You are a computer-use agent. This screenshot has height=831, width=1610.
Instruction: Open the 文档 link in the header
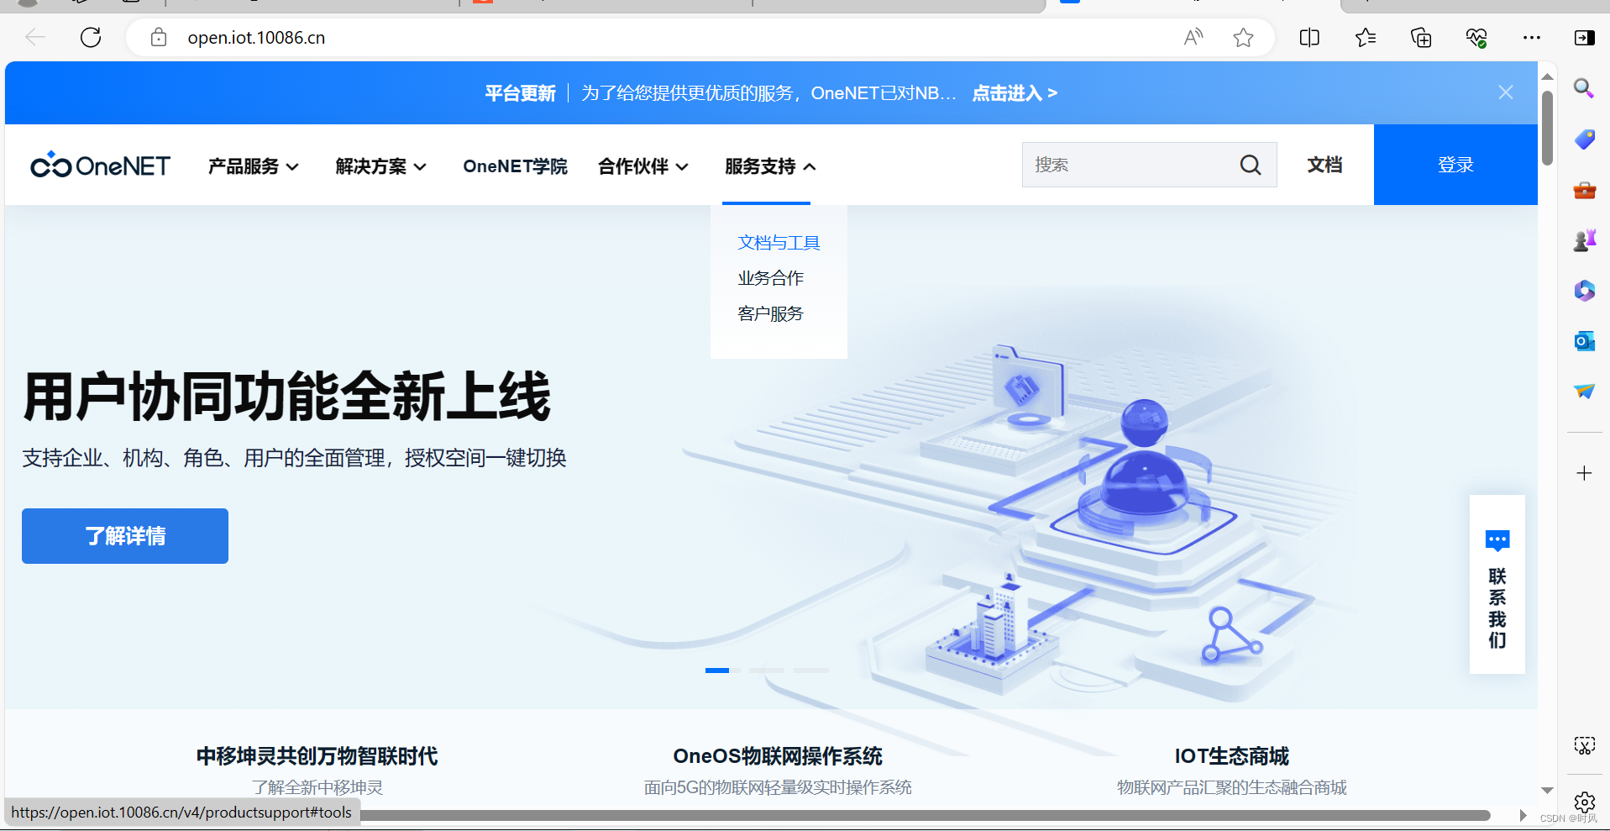click(1324, 165)
